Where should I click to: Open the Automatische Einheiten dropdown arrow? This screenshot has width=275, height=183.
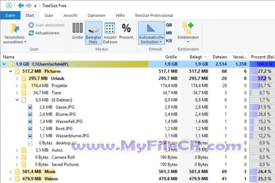160,42
